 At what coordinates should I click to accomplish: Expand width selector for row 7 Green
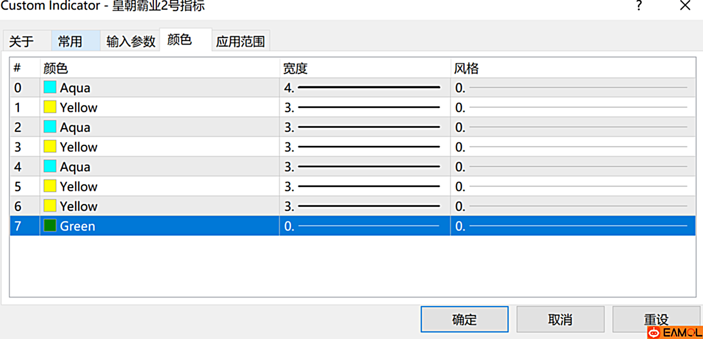[364, 226]
